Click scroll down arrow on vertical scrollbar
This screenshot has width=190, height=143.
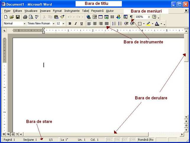click(186, 117)
